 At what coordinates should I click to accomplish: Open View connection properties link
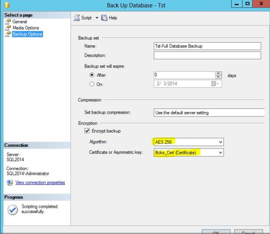click(40, 183)
